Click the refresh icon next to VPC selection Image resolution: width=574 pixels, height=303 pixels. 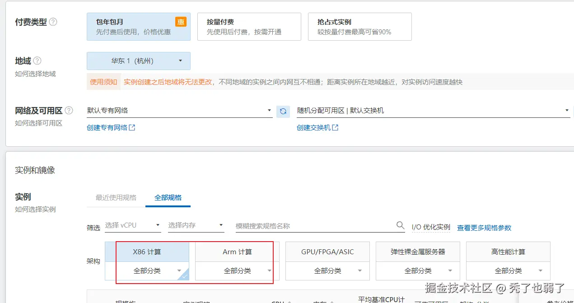point(283,111)
